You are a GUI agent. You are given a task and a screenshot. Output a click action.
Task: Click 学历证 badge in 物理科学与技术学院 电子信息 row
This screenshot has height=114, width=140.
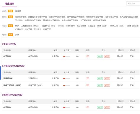[107, 108]
